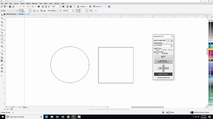213x119 pixels.
Task: Open the Launch dropdown
Action: pyautogui.click(x=102, y=7)
